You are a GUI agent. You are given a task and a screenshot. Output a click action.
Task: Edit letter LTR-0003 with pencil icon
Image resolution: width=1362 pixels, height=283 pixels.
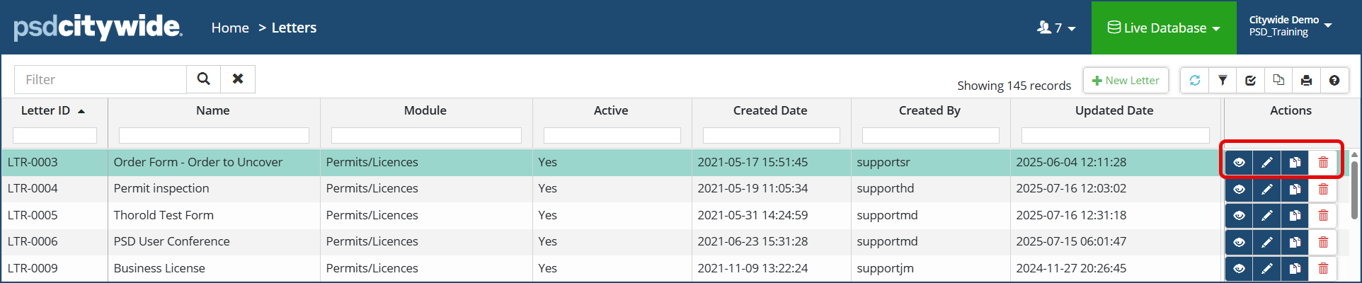tap(1266, 163)
